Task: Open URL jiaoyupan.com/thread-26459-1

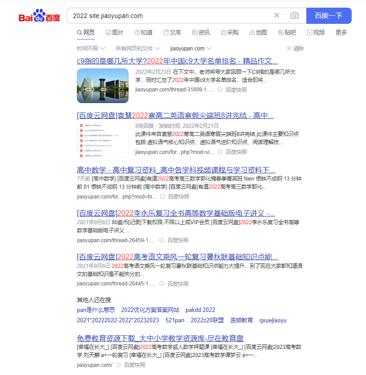Action: click(116, 240)
